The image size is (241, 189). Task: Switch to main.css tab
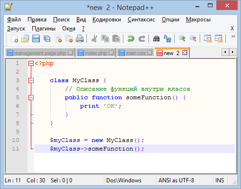(135, 53)
